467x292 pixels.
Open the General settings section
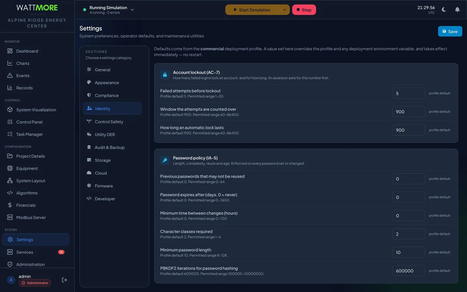(x=112, y=70)
